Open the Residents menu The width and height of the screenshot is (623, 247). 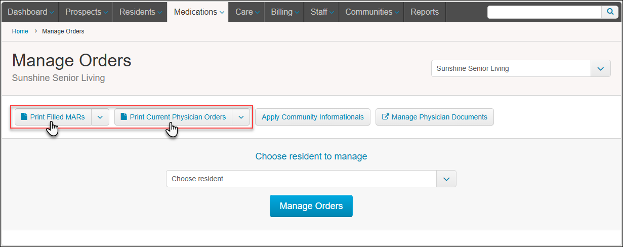pyautogui.click(x=140, y=12)
